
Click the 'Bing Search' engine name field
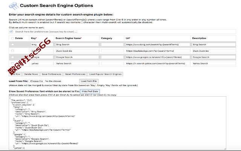coord(77,45)
